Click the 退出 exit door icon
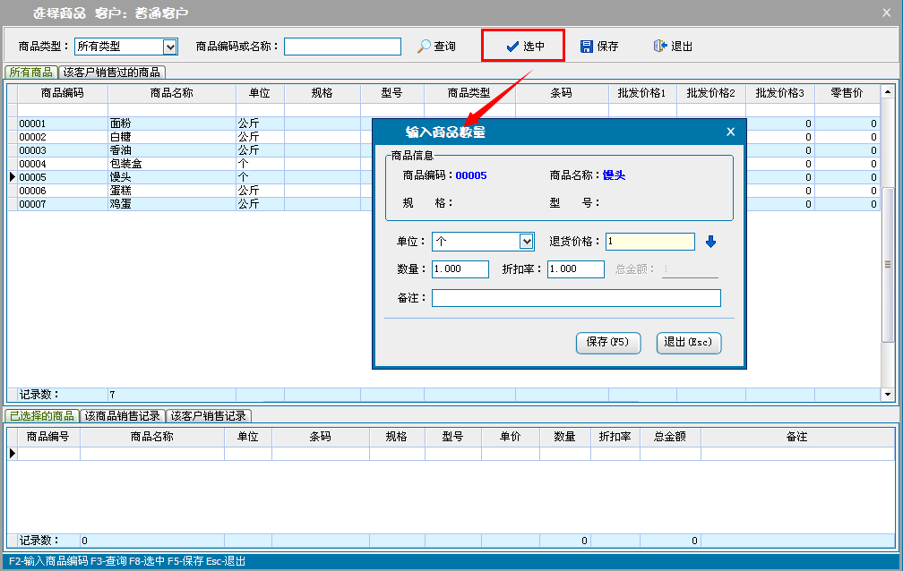 tap(660, 47)
